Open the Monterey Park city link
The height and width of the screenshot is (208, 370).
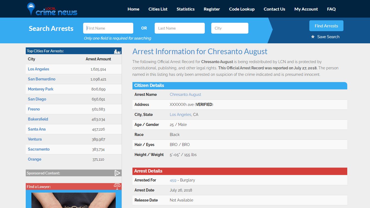click(41, 89)
